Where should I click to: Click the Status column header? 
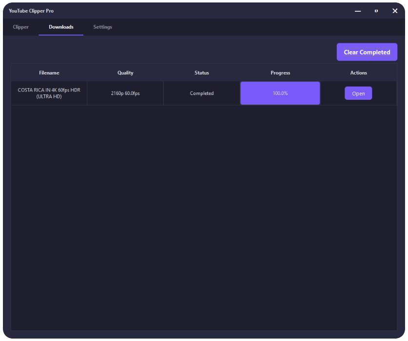[x=202, y=73]
